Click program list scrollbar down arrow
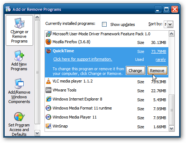Image resolution: width=186 pixels, height=143 pixels. [x=172, y=129]
